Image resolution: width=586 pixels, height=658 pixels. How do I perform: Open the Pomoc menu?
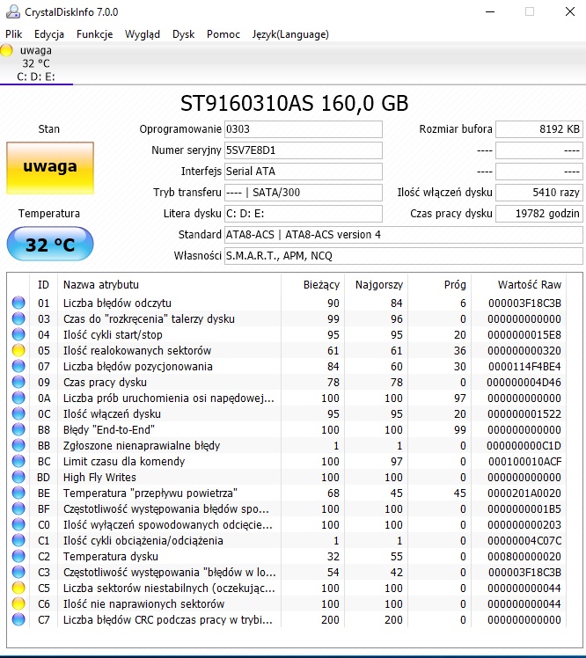[x=223, y=34]
